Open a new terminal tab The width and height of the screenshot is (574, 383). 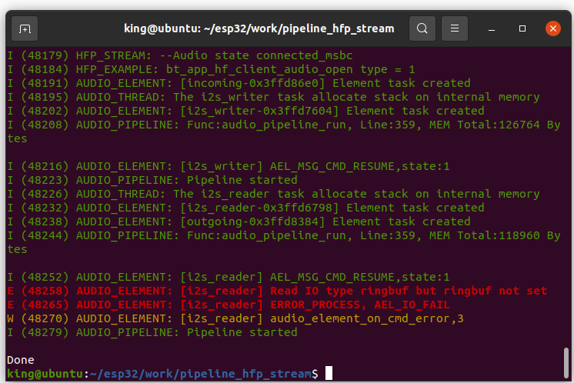[x=25, y=28]
